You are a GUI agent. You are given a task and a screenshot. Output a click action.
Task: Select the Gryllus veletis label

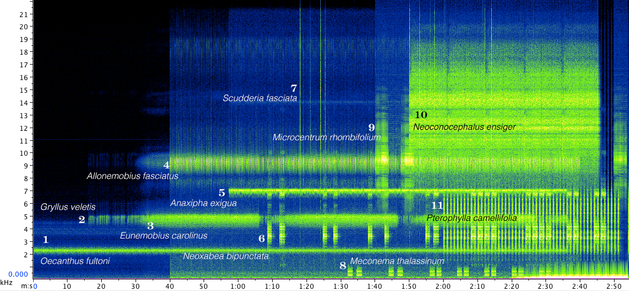click(68, 207)
